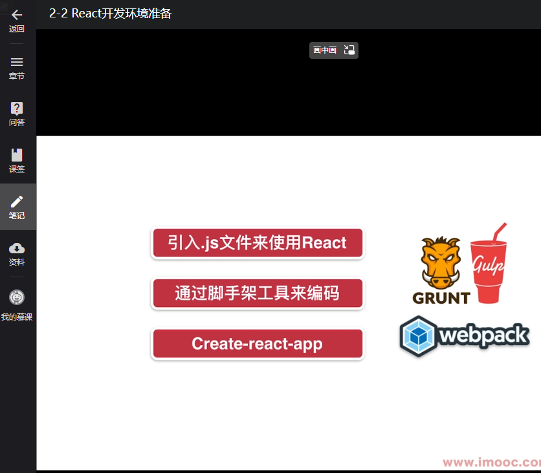Click the 引入.js文件来使用React red box
541x473 pixels.
tap(258, 243)
